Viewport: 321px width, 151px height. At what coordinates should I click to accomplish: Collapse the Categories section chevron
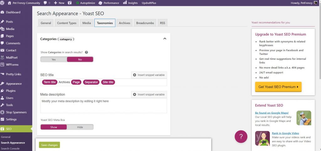coord(165,39)
